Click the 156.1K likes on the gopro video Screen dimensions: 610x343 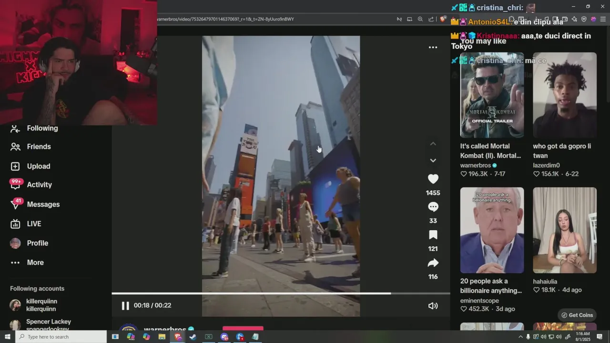550,174
